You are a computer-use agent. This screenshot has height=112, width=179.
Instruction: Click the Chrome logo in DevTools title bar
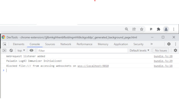(3, 37)
